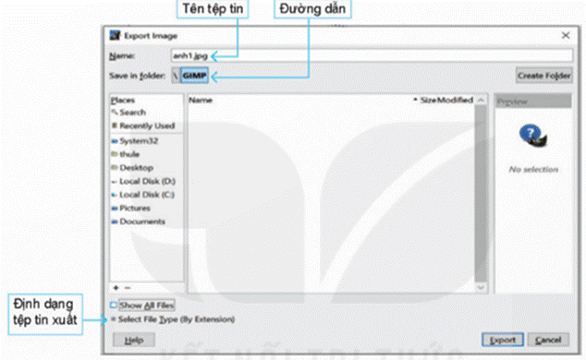Click the Preview panel header
The image size is (586, 360).
(x=533, y=102)
